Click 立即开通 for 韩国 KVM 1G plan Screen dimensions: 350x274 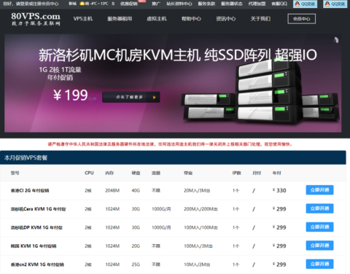319,246
